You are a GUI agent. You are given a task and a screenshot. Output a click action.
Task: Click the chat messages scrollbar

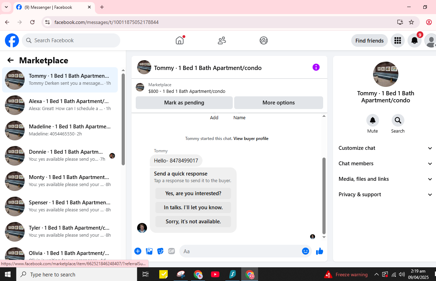[x=324, y=196]
